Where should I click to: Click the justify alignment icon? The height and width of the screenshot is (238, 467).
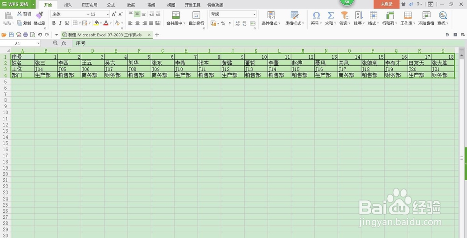coord(151,23)
